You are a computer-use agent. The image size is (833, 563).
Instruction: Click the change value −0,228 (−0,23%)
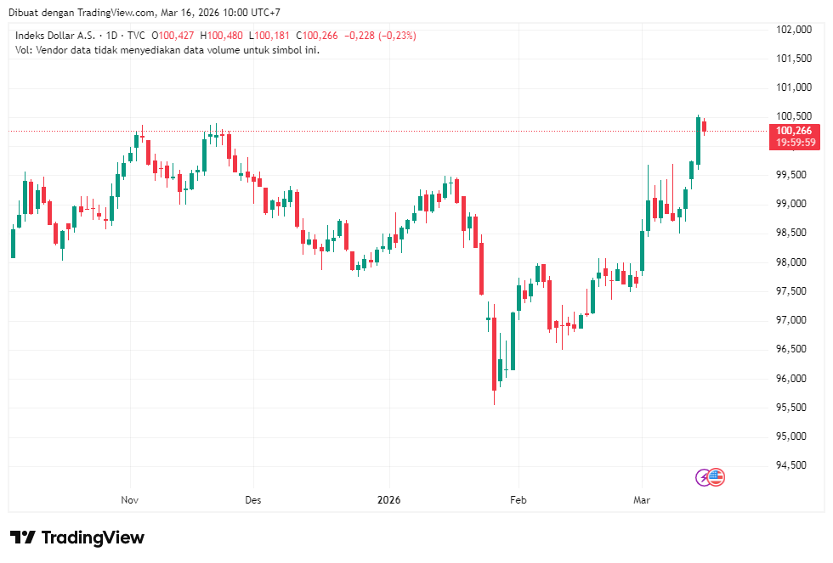tap(381, 36)
